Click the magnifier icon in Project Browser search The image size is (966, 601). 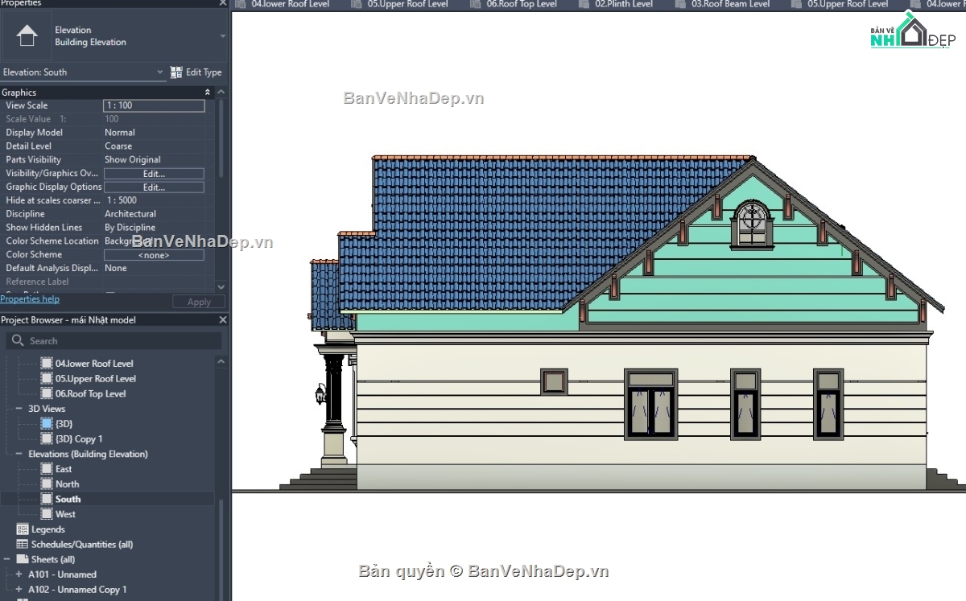pyautogui.click(x=18, y=340)
